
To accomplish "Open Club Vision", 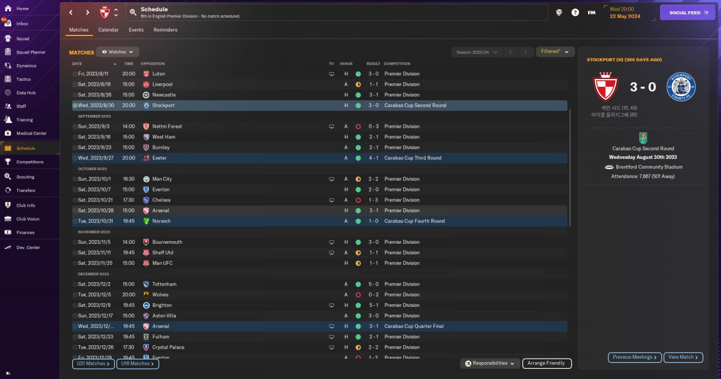I will [28, 219].
